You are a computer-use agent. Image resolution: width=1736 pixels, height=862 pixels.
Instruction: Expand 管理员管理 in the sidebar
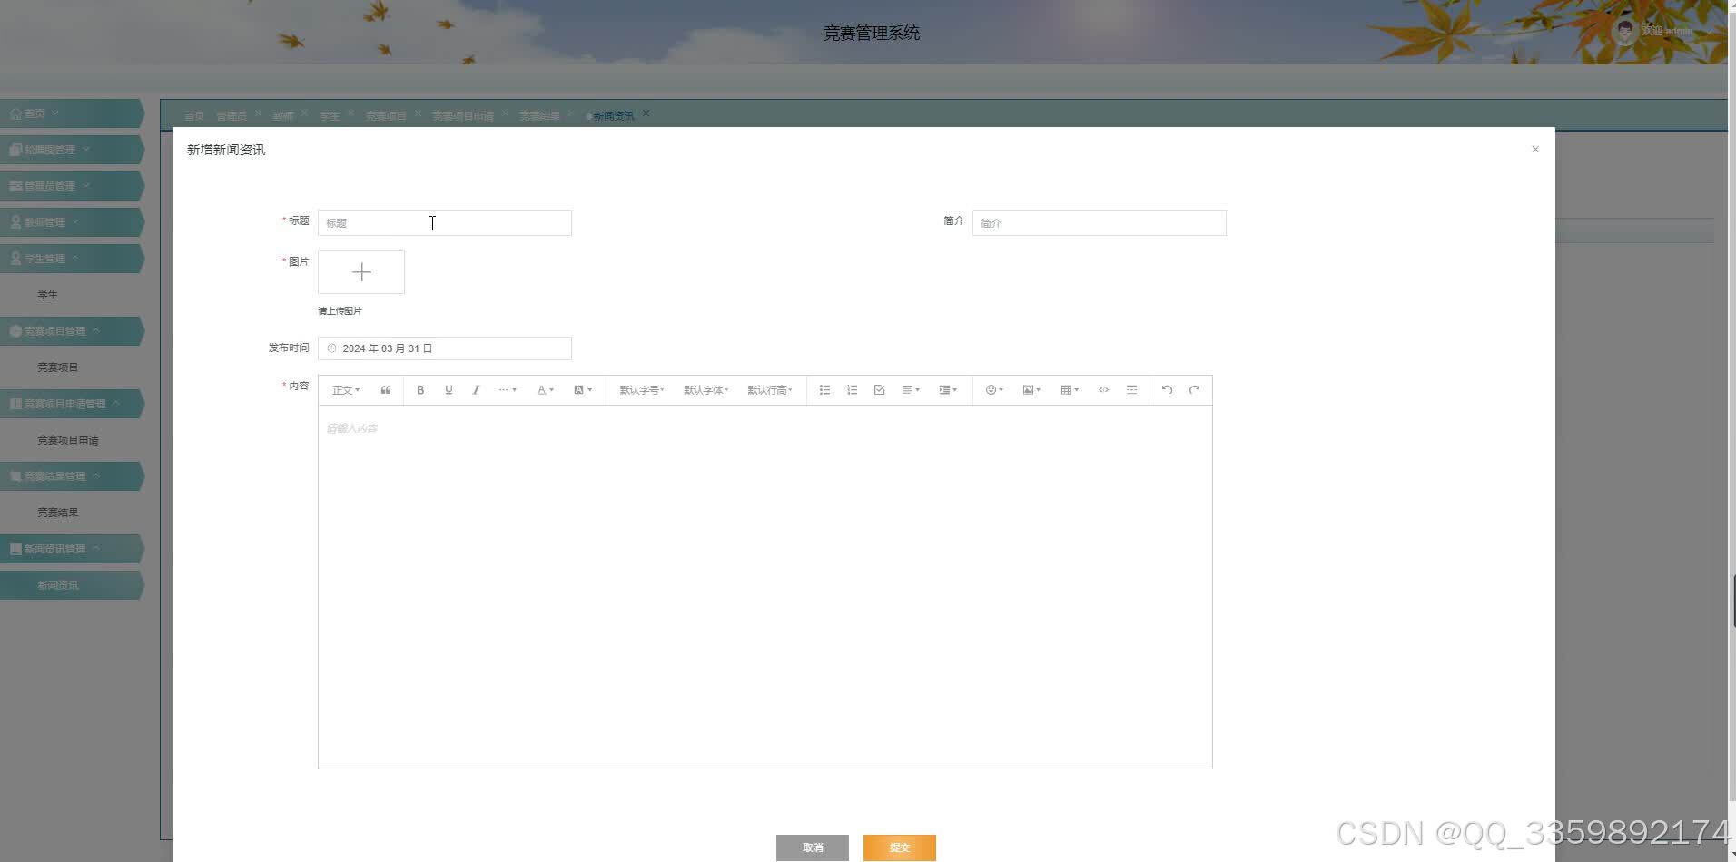pos(71,186)
